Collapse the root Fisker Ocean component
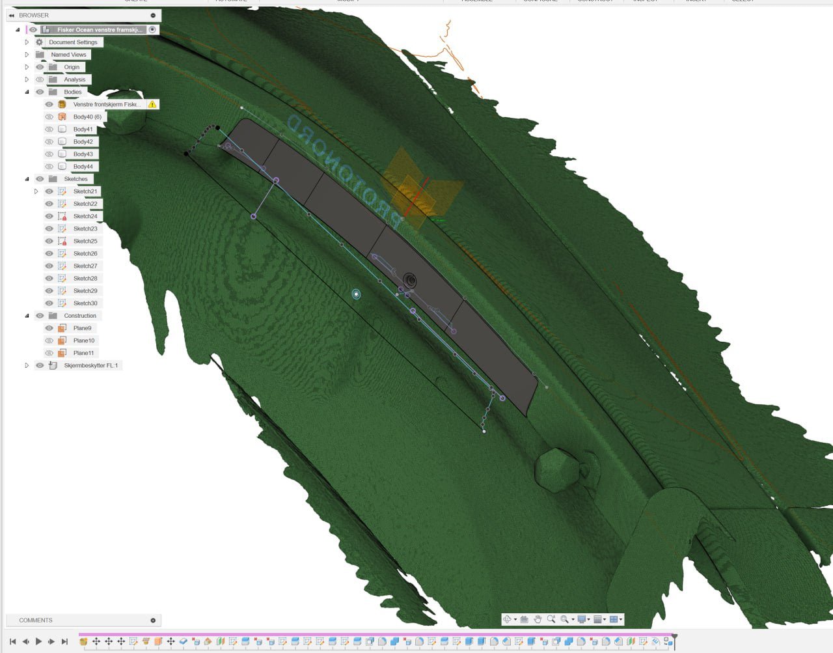This screenshot has height=653, width=833. tap(18, 29)
